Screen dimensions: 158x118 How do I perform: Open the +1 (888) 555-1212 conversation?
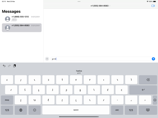pyautogui.click(x=22, y=19)
